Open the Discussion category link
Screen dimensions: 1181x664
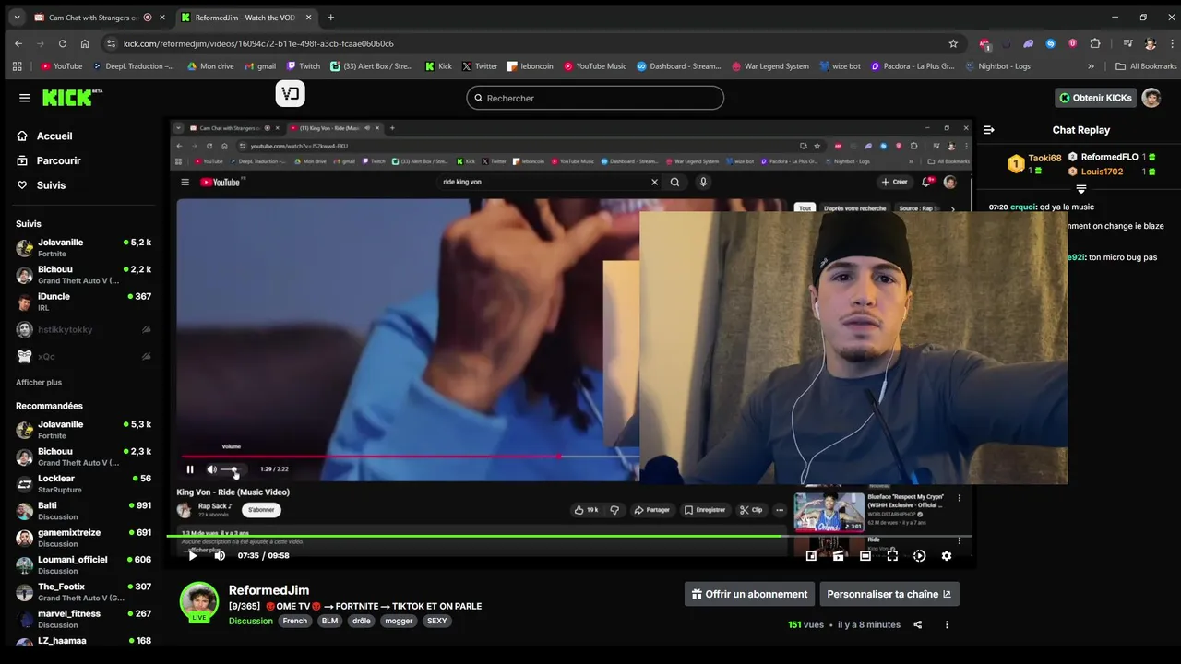click(251, 621)
